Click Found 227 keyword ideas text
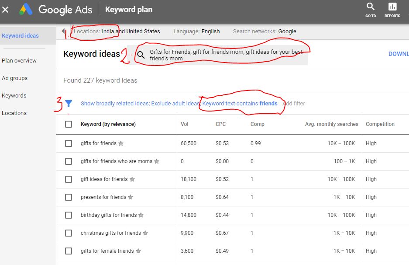 click(x=100, y=80)
